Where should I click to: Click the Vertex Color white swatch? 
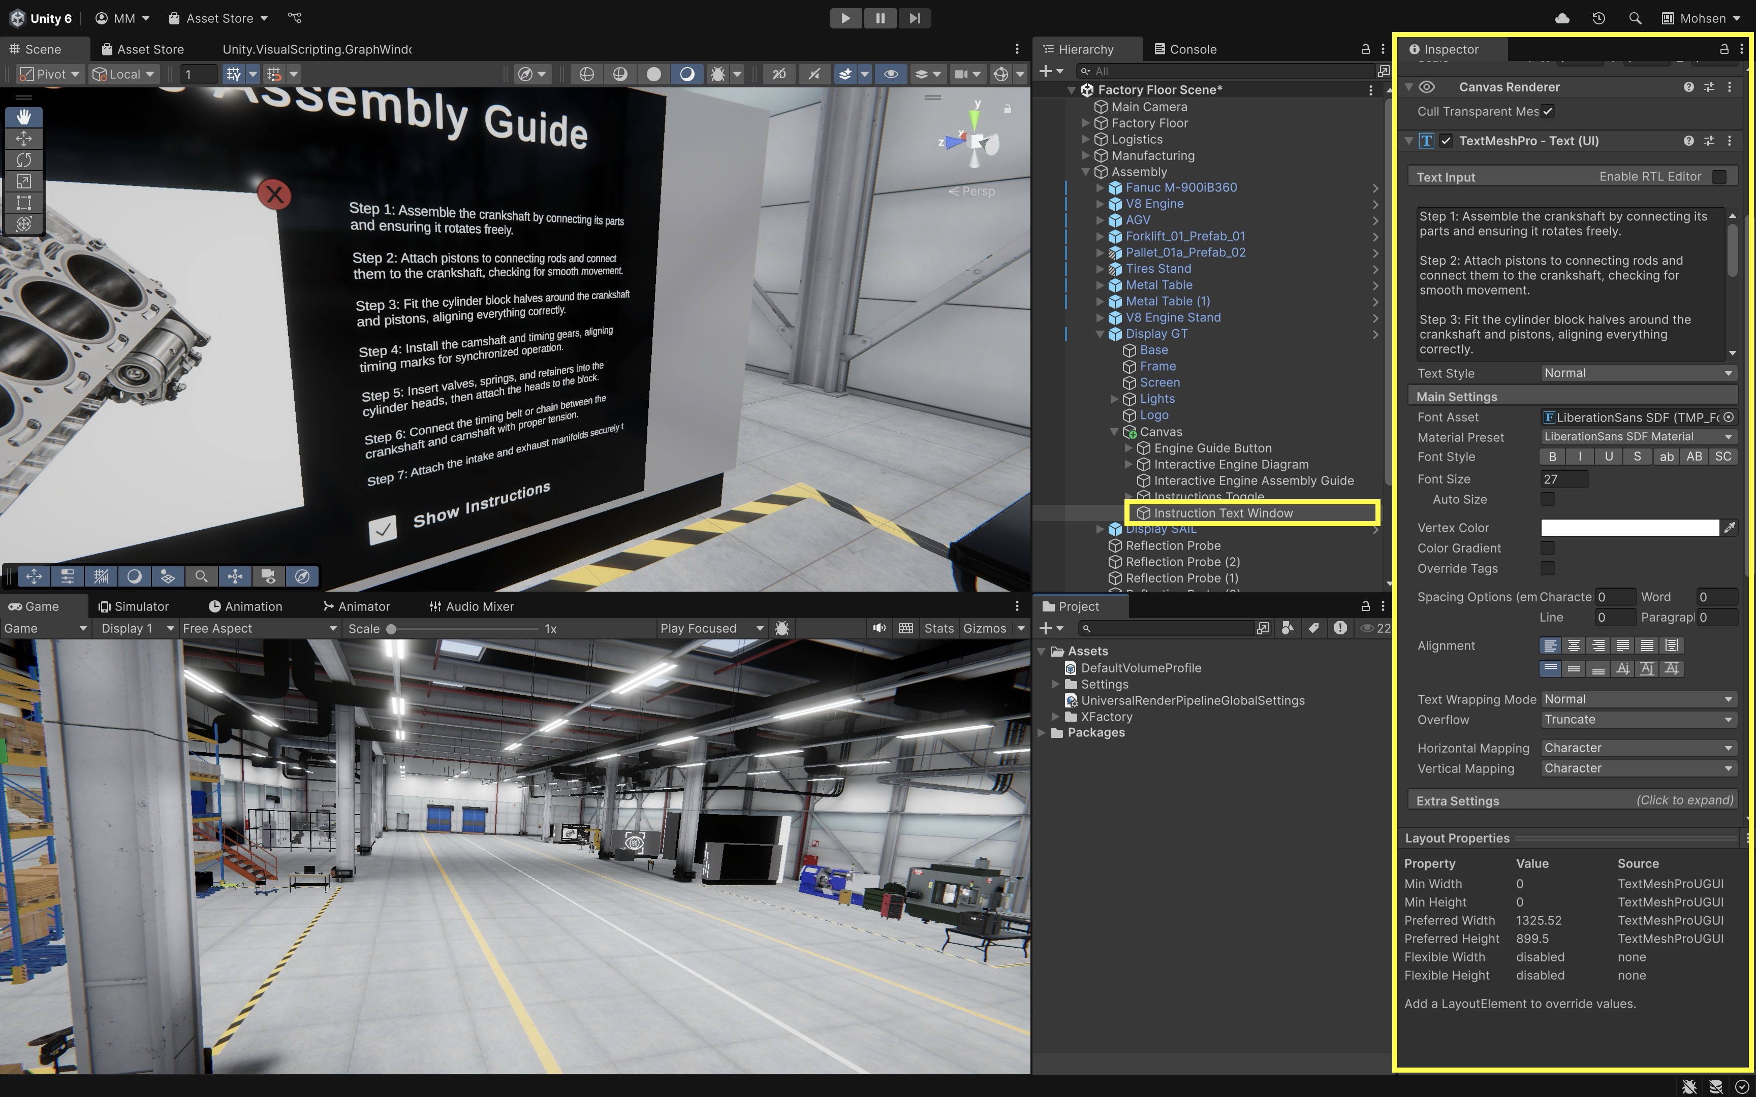(x=1629, y=528)
